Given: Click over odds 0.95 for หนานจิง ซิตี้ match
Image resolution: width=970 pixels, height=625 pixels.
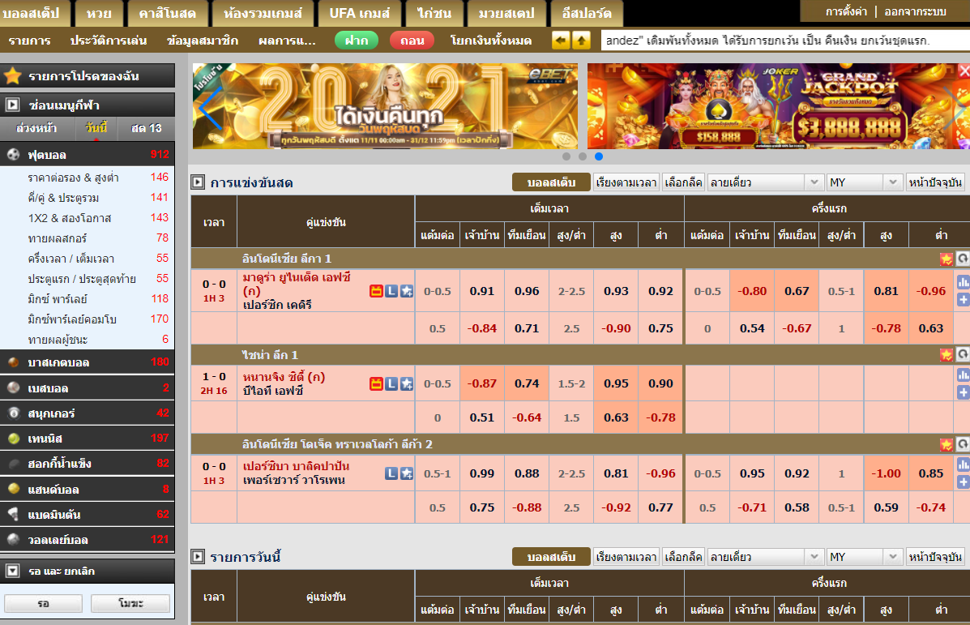Looking at the screenshot, I should [x=616, y=383].
